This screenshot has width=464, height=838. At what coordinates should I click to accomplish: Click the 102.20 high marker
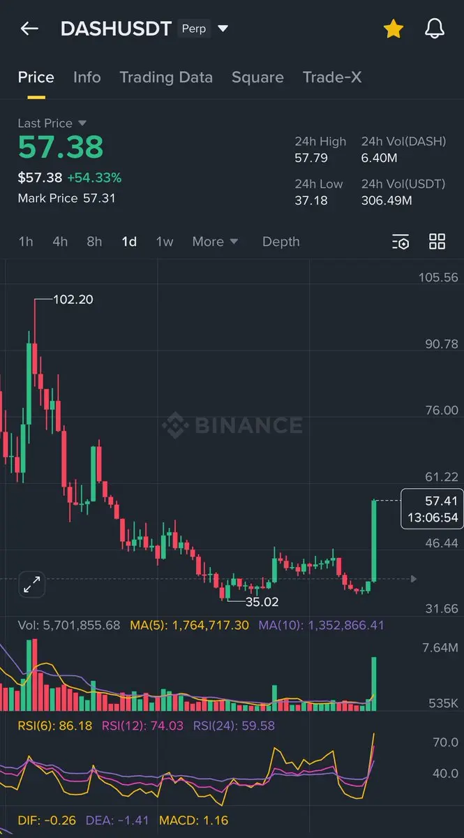(73, 300)
